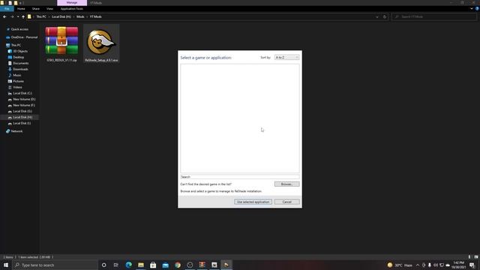Click Local Disk (H:) in address breadcrumb

click(61, 16)
